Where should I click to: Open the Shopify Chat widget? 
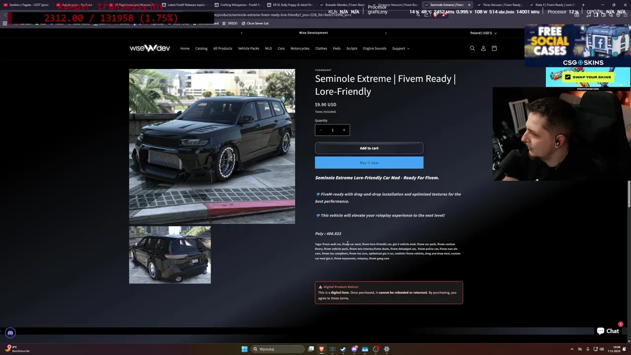click(x=608, y=331)
